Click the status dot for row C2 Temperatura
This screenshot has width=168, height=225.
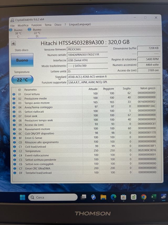[14, 151]
